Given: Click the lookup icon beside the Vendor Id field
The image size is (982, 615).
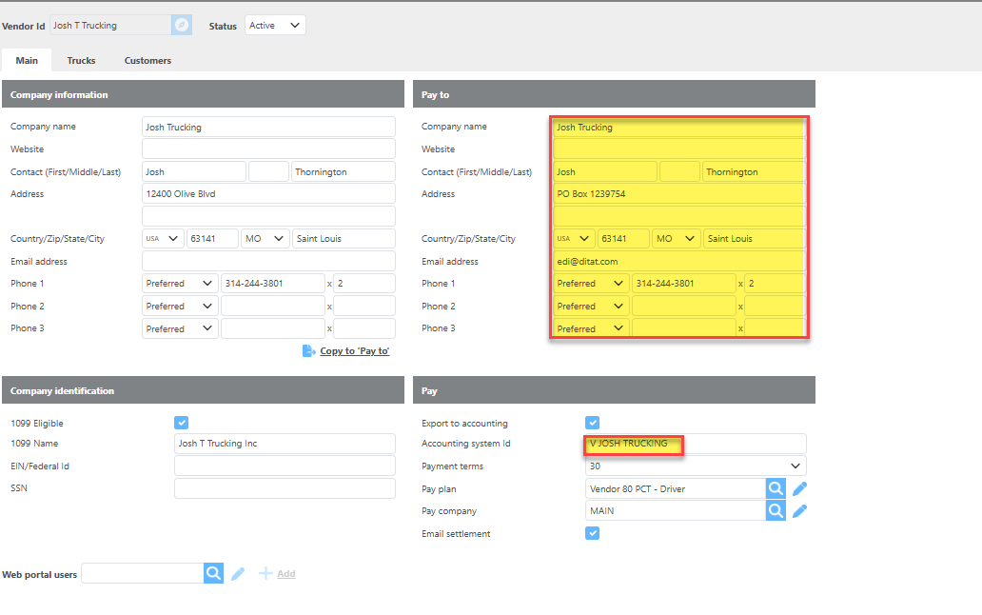Looking at the screenshot, I should coord(182,26).
